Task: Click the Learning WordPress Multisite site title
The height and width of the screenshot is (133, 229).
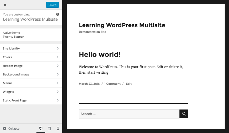Action: (x=122, y=25)
